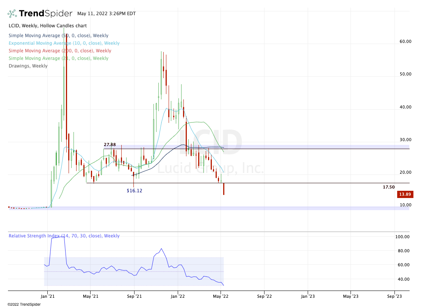
Task: Select the Simple Moving Average 200 legend entry
Action: [x=60, y=50]
